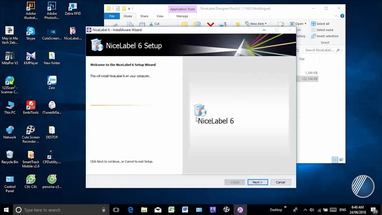Select the Recycle Bin desktop icon
The image size is (382, 215).
point(10,157)
